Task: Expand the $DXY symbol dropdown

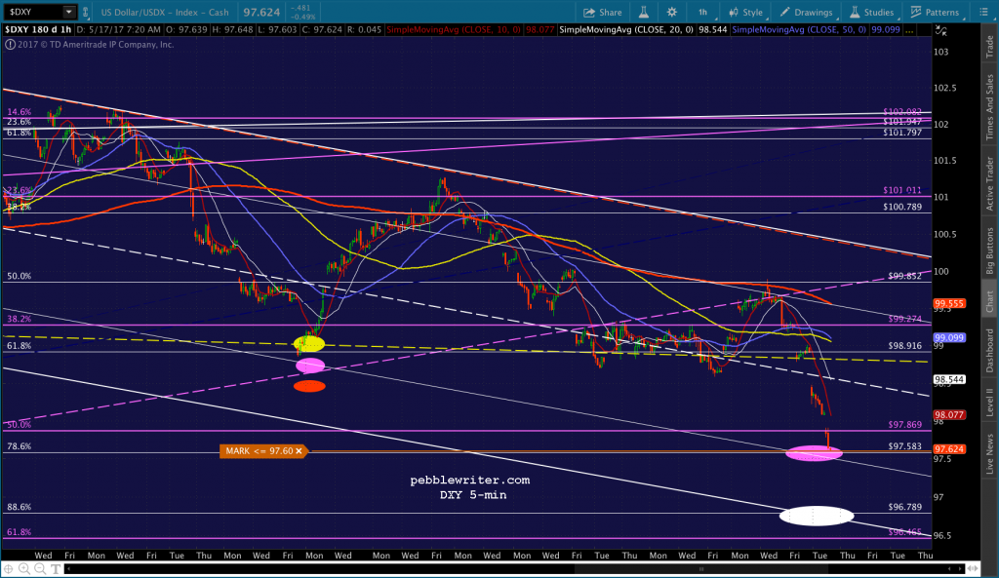Action: [67, 13]
